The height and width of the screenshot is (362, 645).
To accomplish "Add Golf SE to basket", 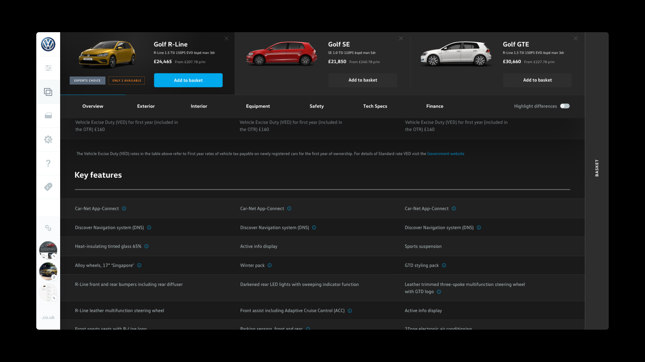I will (x=362, y=80).
